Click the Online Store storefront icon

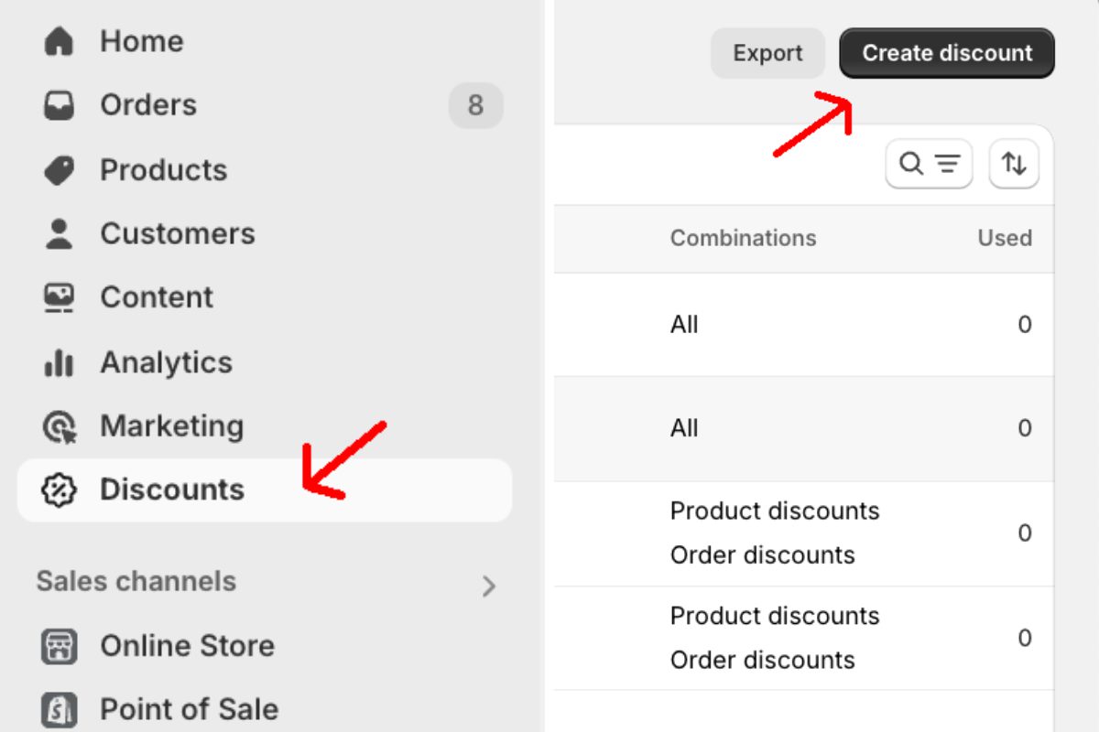59,646
